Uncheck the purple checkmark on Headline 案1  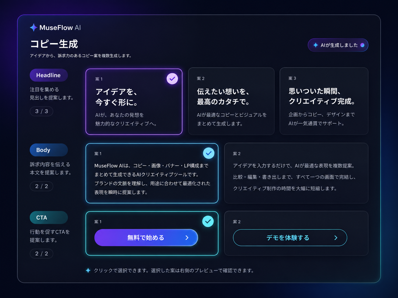pos(172,79)
